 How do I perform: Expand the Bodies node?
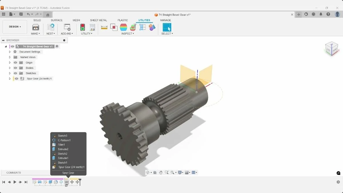(x=10, y=68)
